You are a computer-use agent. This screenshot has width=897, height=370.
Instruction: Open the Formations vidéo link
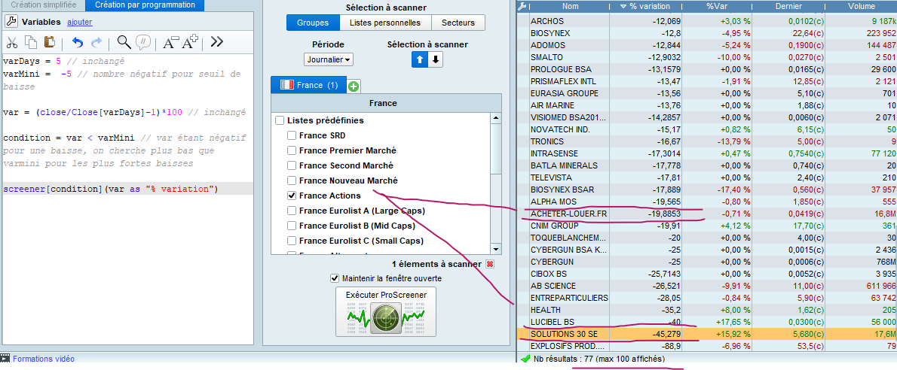click(x=44, y=359)
